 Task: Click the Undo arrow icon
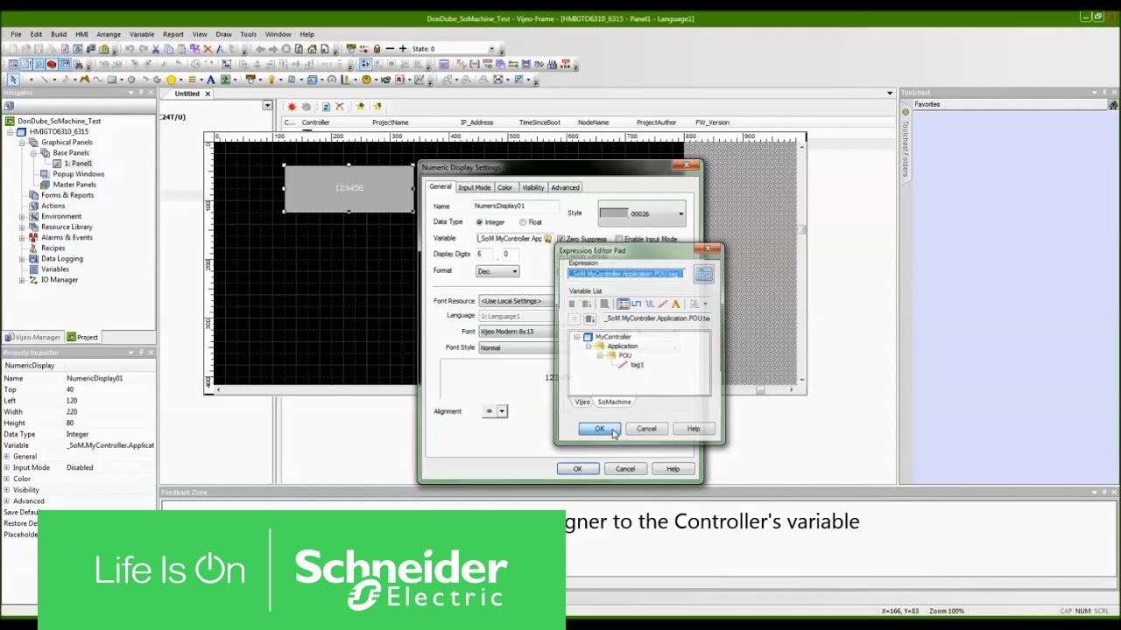[x=130, y=49]
